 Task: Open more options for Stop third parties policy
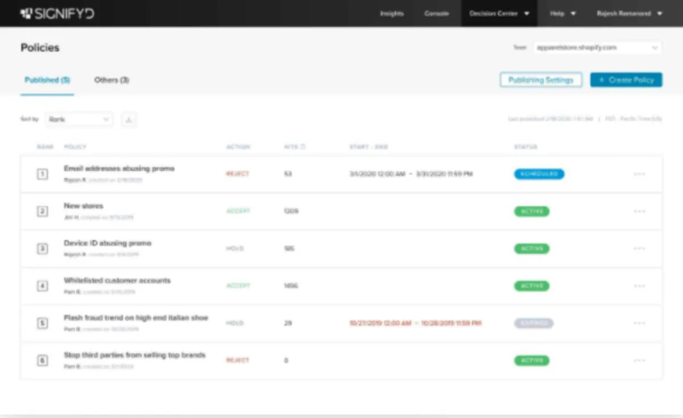point(639,361)
